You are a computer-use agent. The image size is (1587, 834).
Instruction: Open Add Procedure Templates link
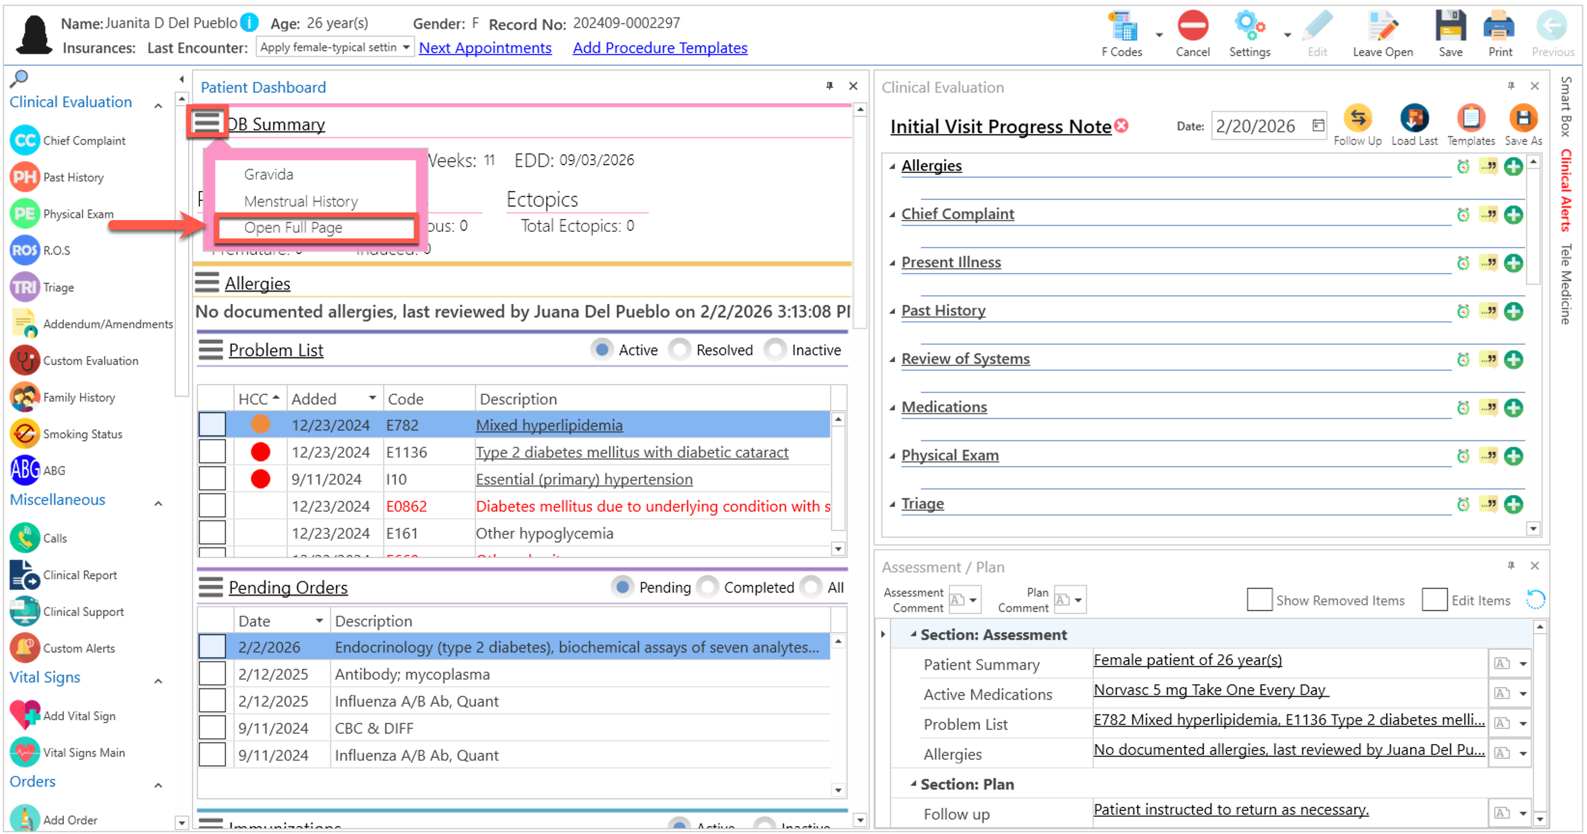tap(659, 48)
